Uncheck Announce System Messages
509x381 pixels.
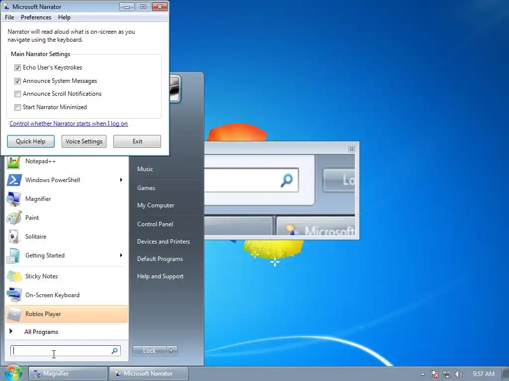click(x=17, y=81)
